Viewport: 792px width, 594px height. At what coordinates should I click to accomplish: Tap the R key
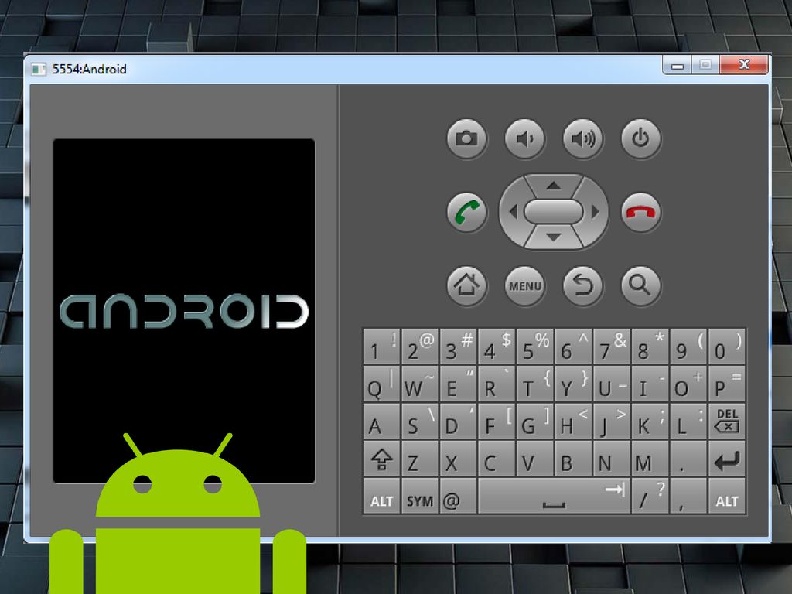click(497, 384)
